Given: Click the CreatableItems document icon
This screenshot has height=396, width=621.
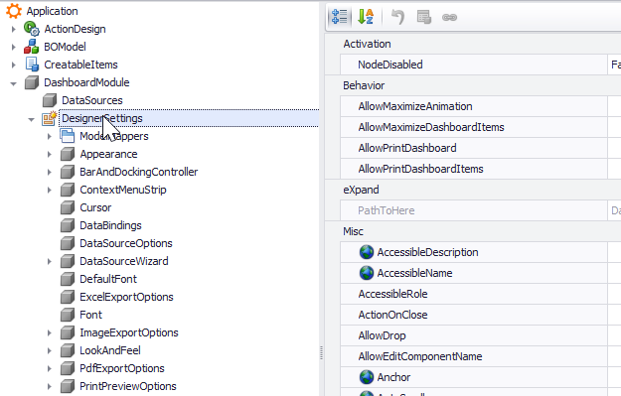Looking at the screenshot, I should pyautogui.click(x=32, y=65).
